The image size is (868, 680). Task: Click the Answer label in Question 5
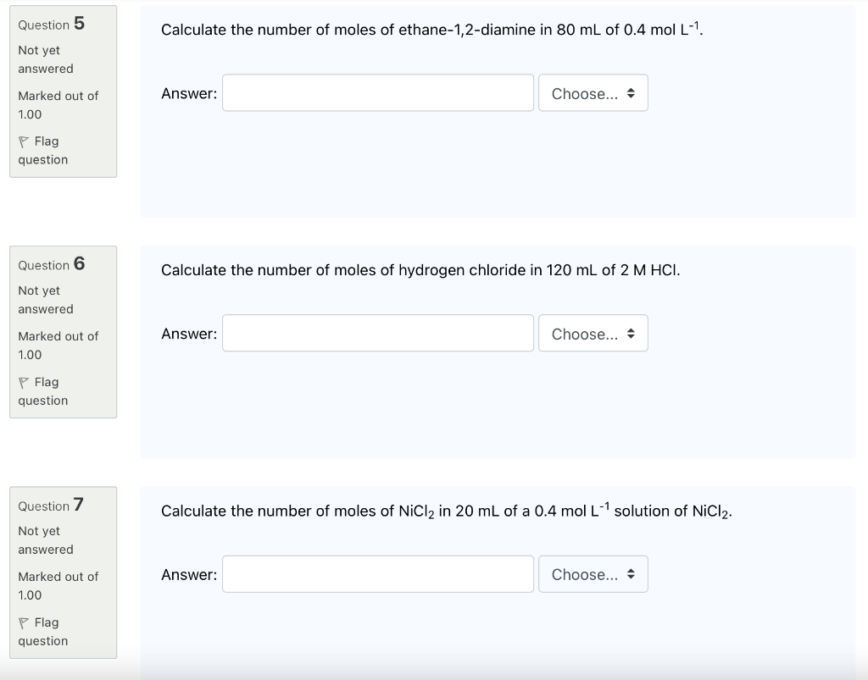point(189,94)
